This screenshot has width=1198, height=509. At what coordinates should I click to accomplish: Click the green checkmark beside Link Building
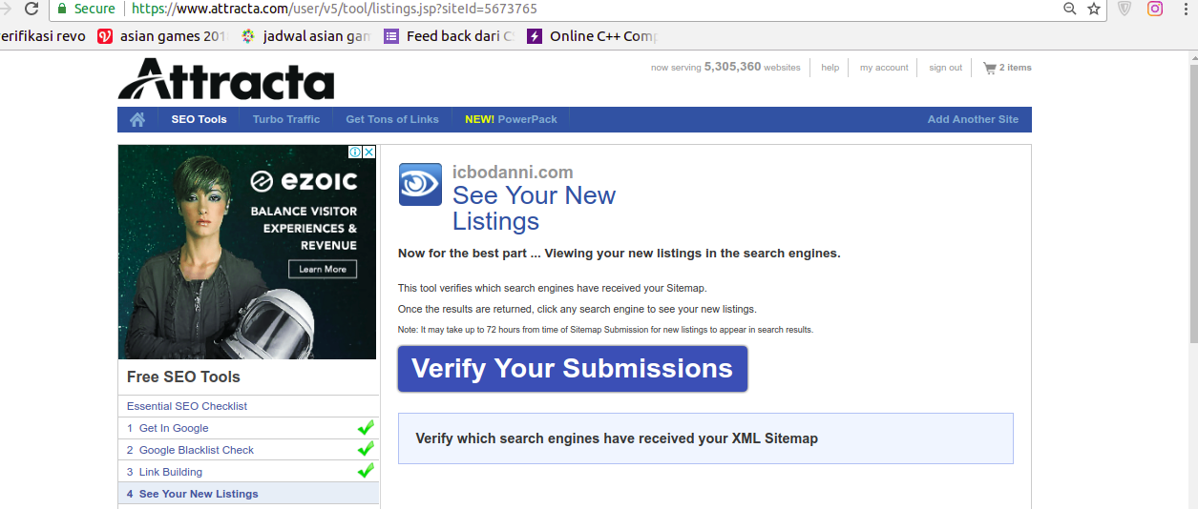366,470
